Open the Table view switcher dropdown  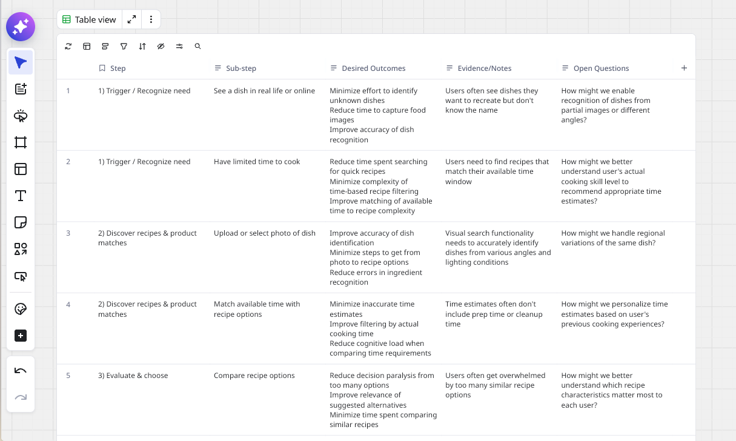tap(90, 19)
